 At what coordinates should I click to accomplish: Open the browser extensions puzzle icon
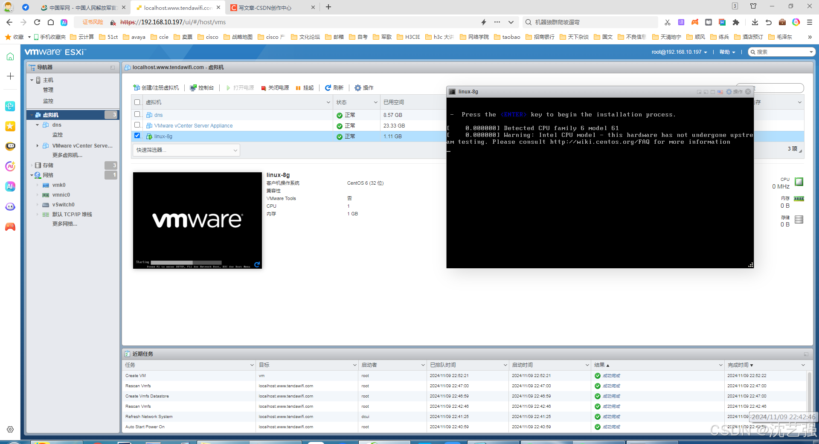736,22
